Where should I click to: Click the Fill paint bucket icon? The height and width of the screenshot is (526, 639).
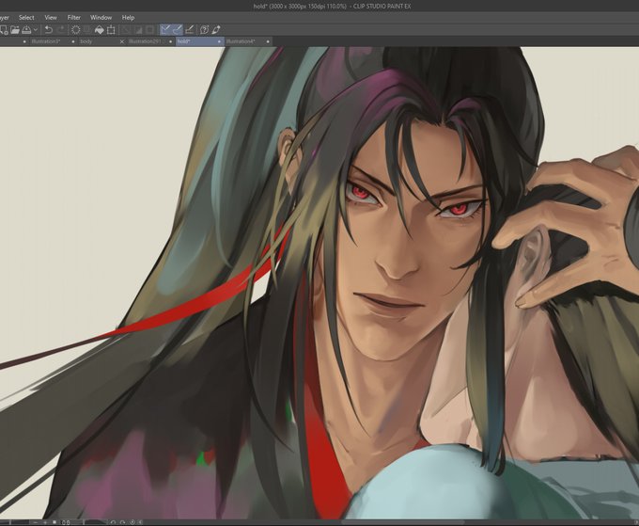point(99,30)
